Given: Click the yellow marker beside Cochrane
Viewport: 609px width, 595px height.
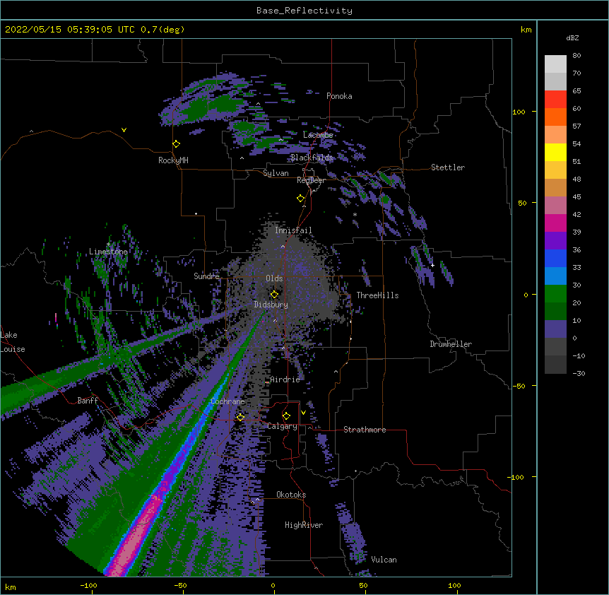Looking at the screenshot, I should tap(240, 418).
